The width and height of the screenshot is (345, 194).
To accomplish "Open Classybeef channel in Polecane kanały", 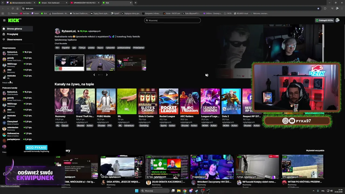I will click(17, 123).
